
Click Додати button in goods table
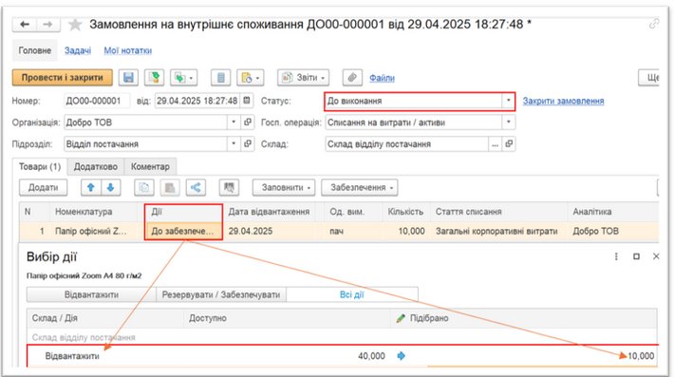coord(43,187)
